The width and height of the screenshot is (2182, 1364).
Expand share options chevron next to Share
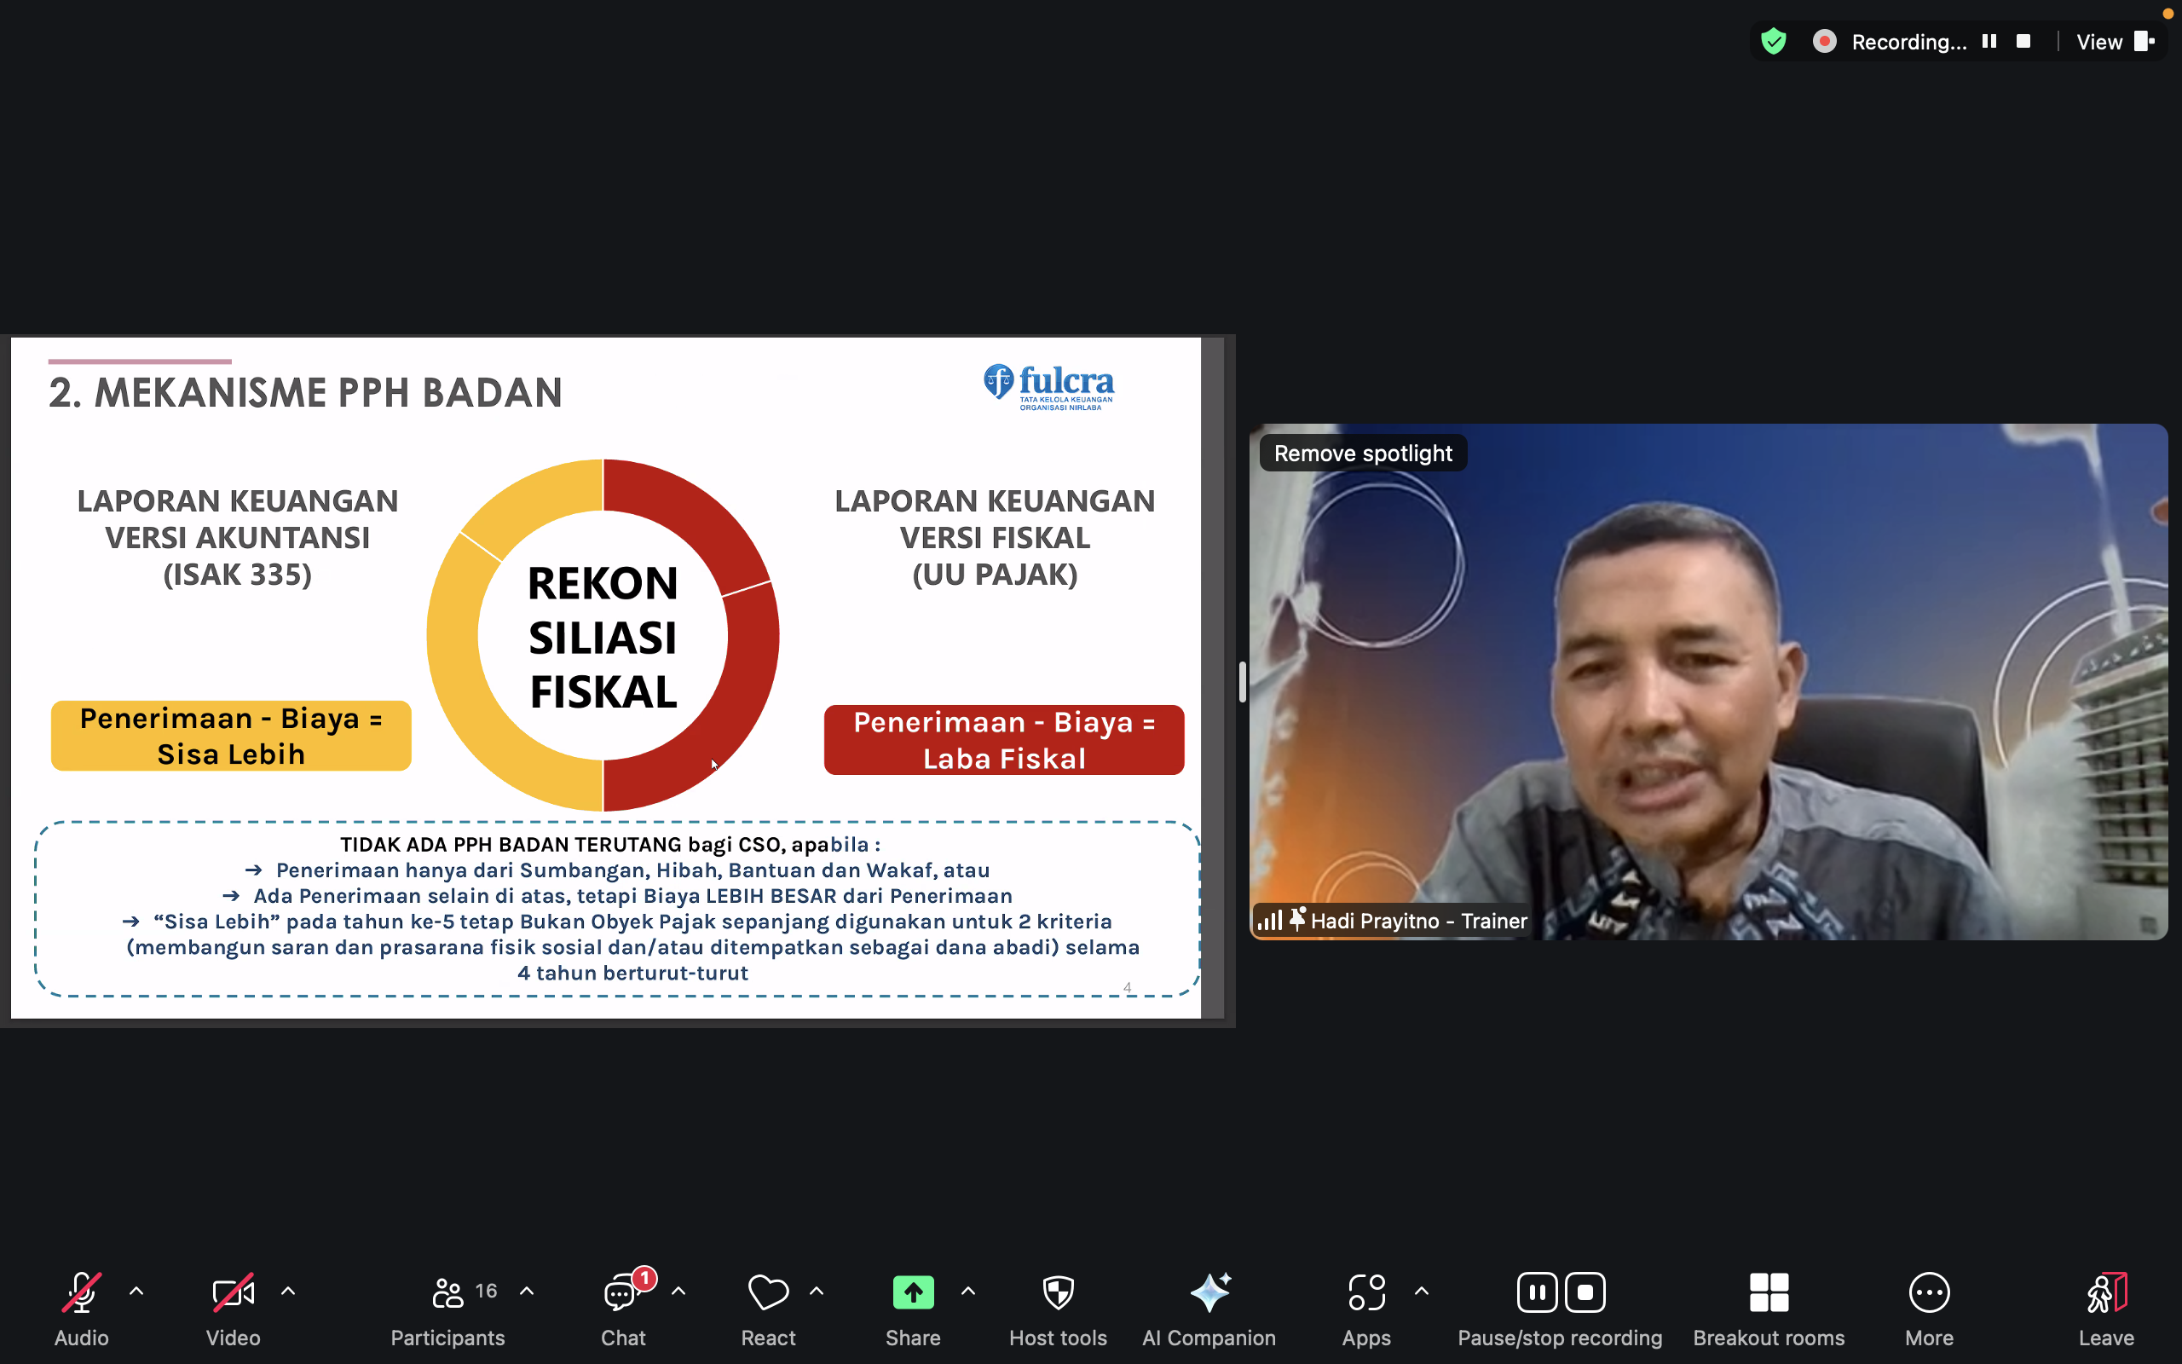(968, 1292)
